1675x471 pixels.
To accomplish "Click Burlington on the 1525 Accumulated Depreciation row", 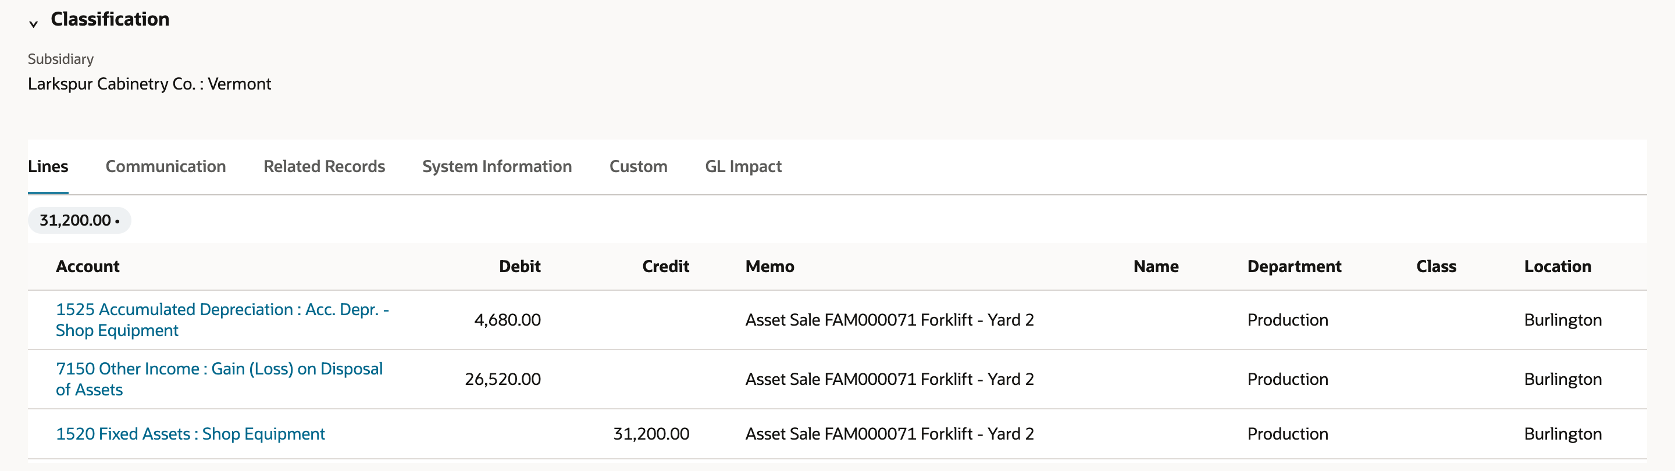I will click(x=1563, y=320).
